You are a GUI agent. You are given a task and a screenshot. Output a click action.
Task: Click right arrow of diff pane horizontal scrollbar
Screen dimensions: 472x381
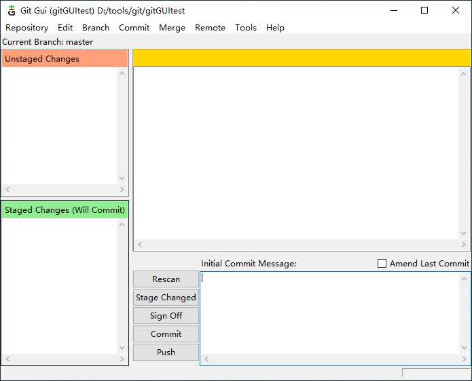464,244
